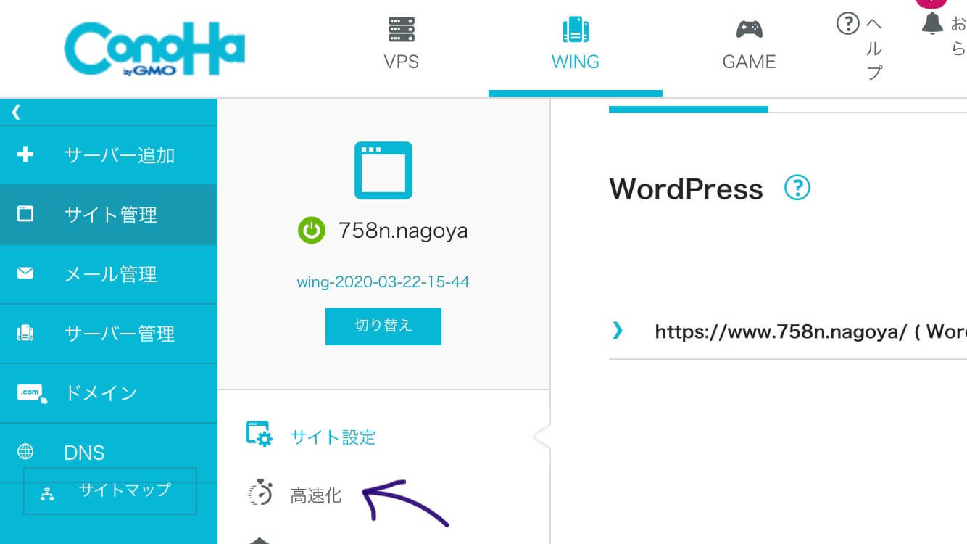967x544 pixels.
Task: Expand the https://www.758n.nagoya/ row chevron
Action: tap(618, 331)
